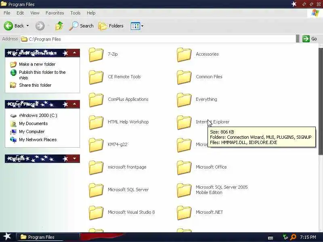Open the File menu
323x242 pixels.
[x=7, y=13]
